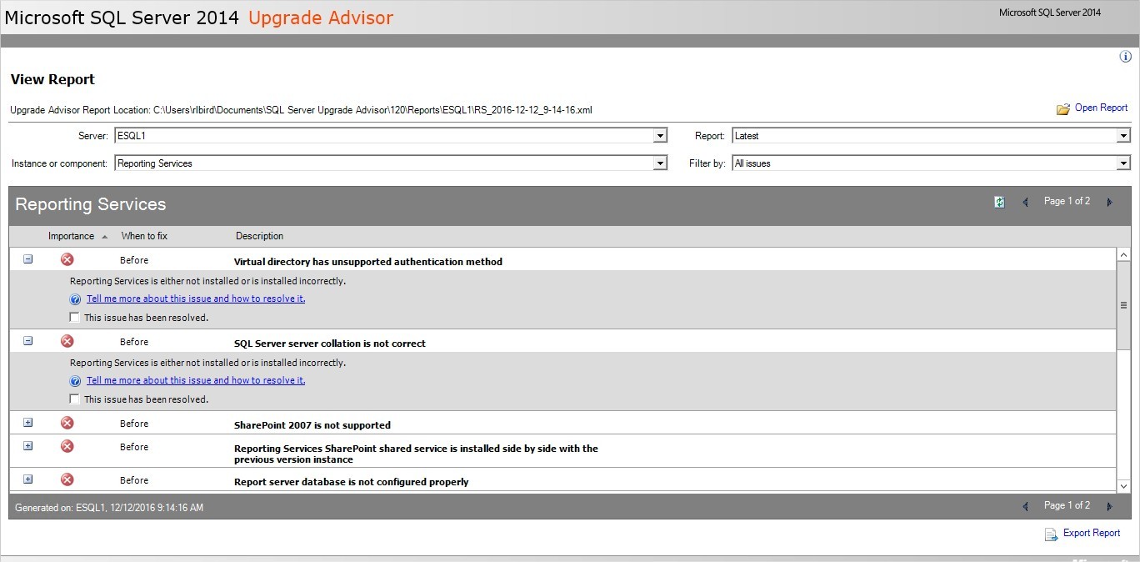Image resolution: width=1140 pixels, height=562 pixels.
Task: Go to next page in header
Action: click(x=1109, y=202)
